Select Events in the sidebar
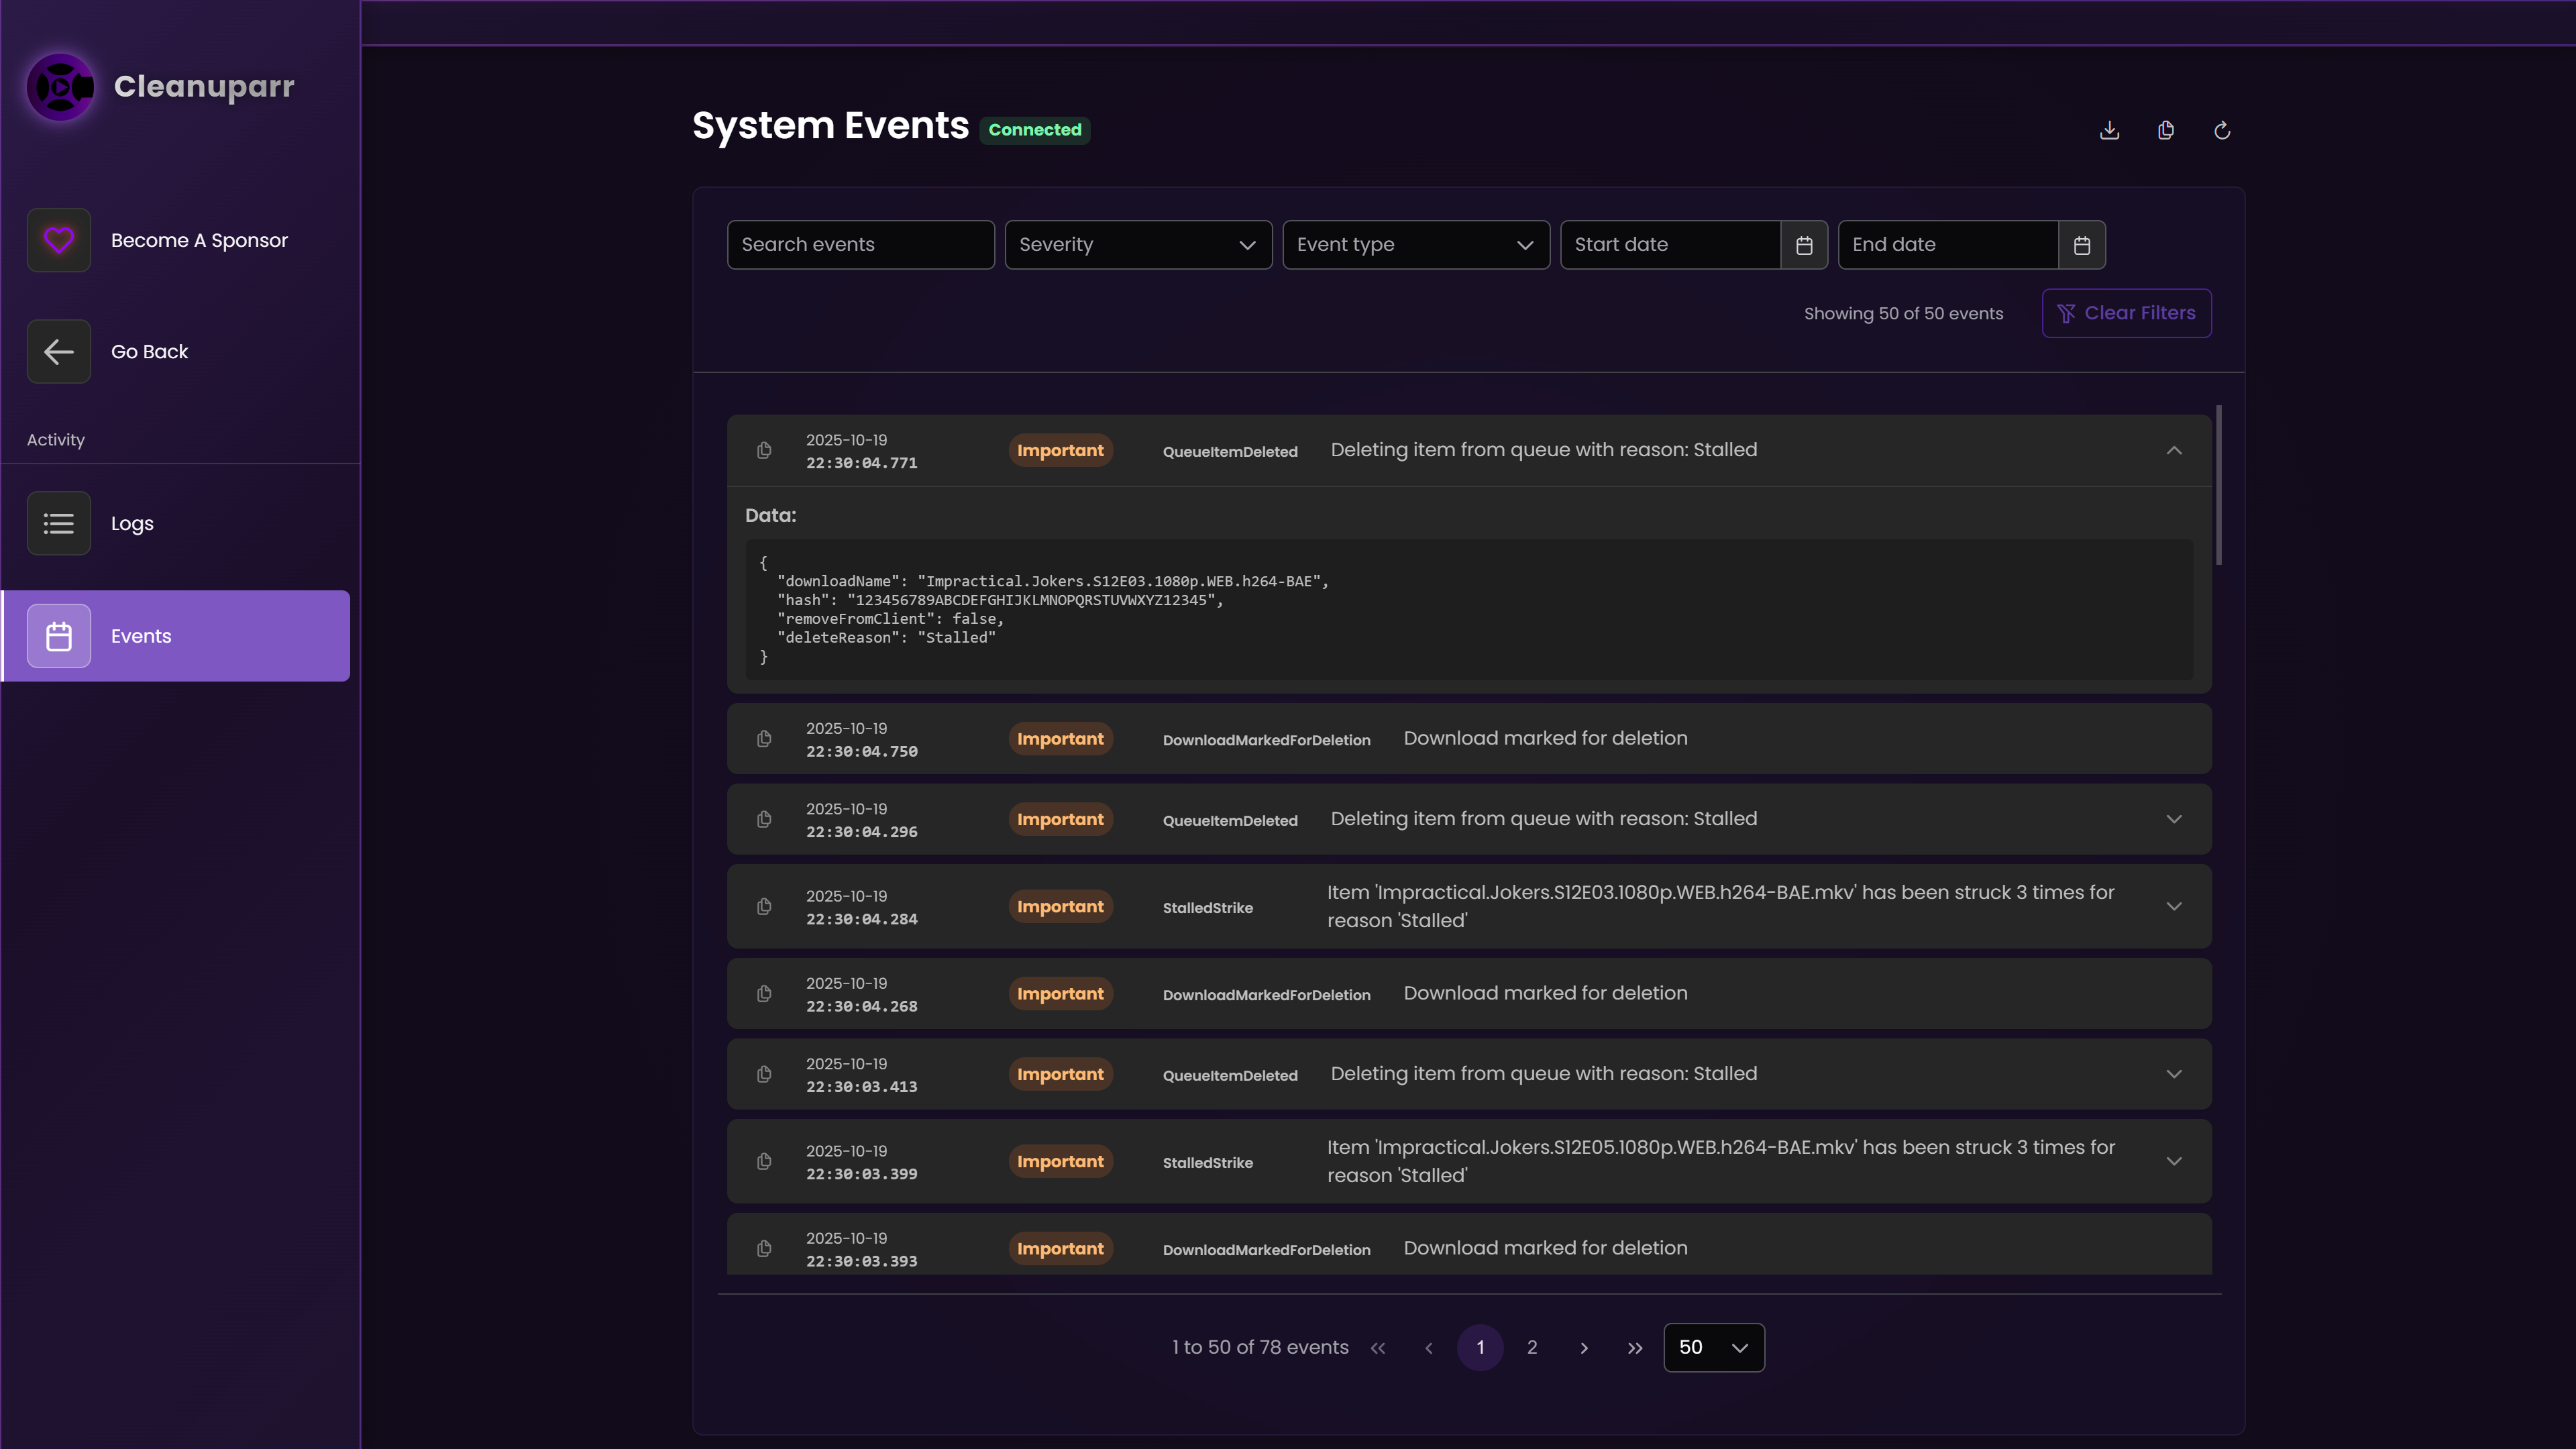Screen dimensions: 2576x1449 click(141, 636)
